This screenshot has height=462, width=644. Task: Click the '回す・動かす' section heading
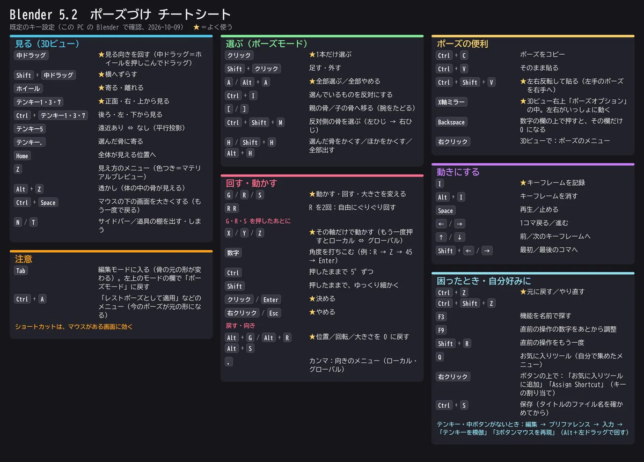tap(251, 183)
